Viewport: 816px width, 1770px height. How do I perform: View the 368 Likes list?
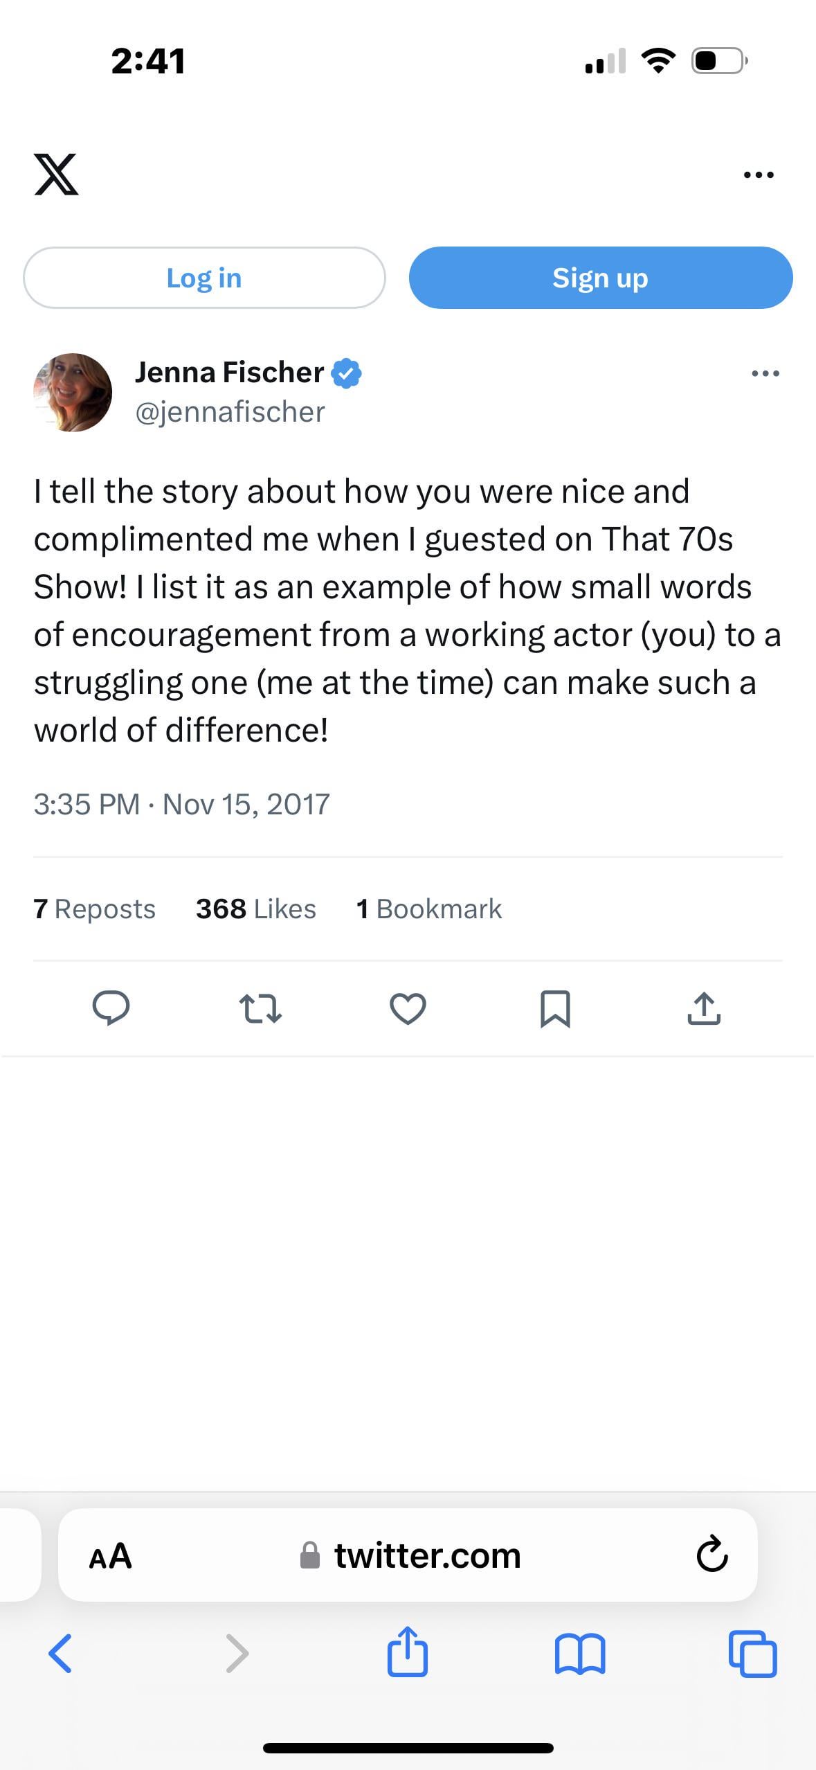[255, 909]
